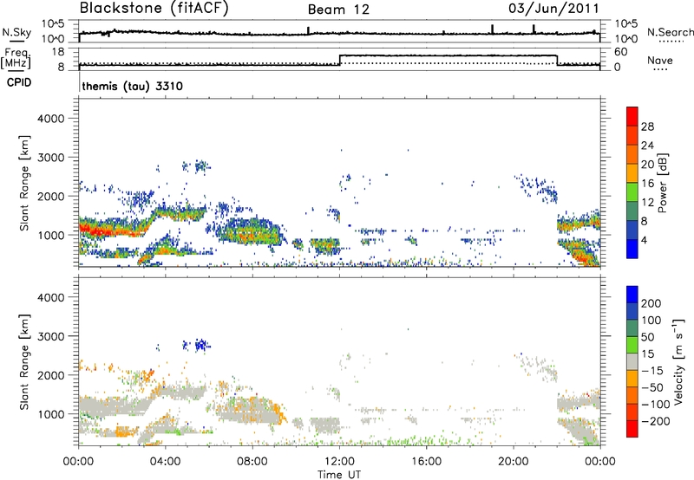Select the "-100" tick on Velocity color bar
Viewport: 694px width, 480px height.
[x=656, y=405]
